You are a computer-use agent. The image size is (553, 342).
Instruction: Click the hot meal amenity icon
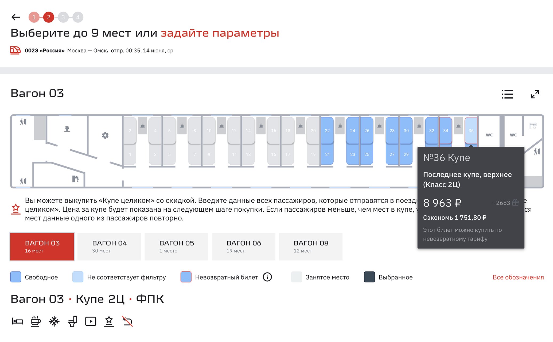tap(36, 321)
